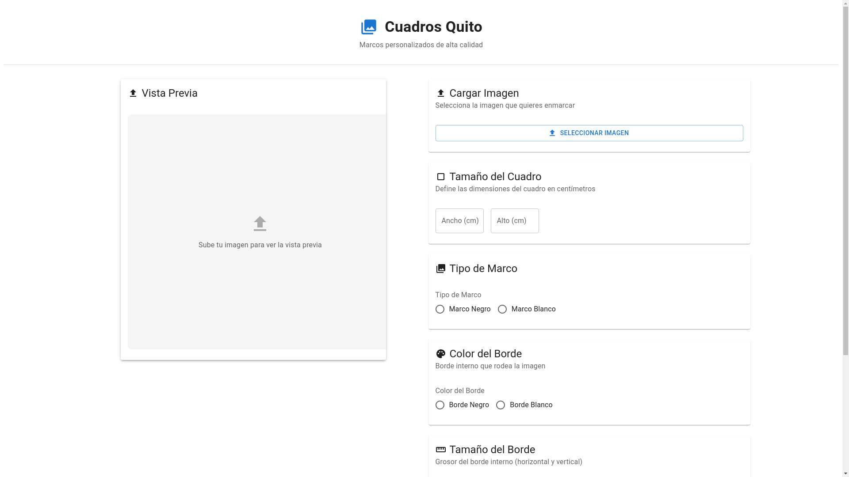Focus the Ancho (cm) input field
849x477 pixels.
click(x=459, y=221)
